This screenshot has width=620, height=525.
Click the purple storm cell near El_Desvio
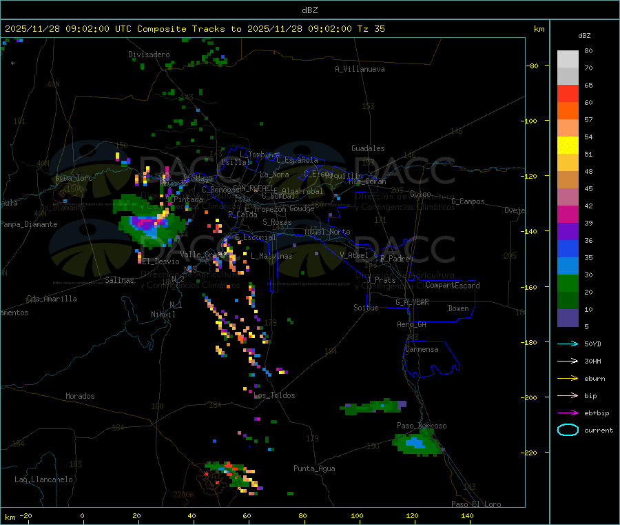(148, 224)
